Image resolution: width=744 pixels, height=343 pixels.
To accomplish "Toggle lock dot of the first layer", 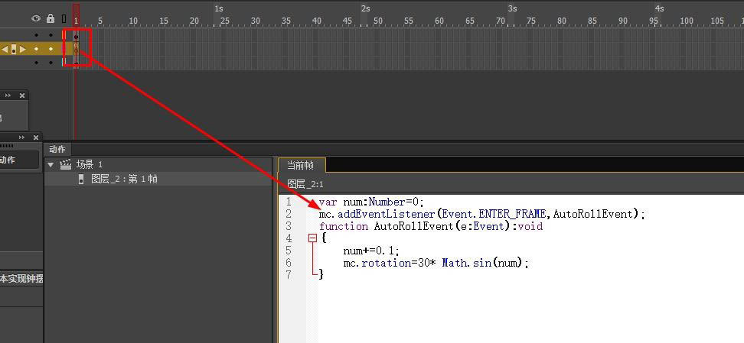I will [51, 35].
